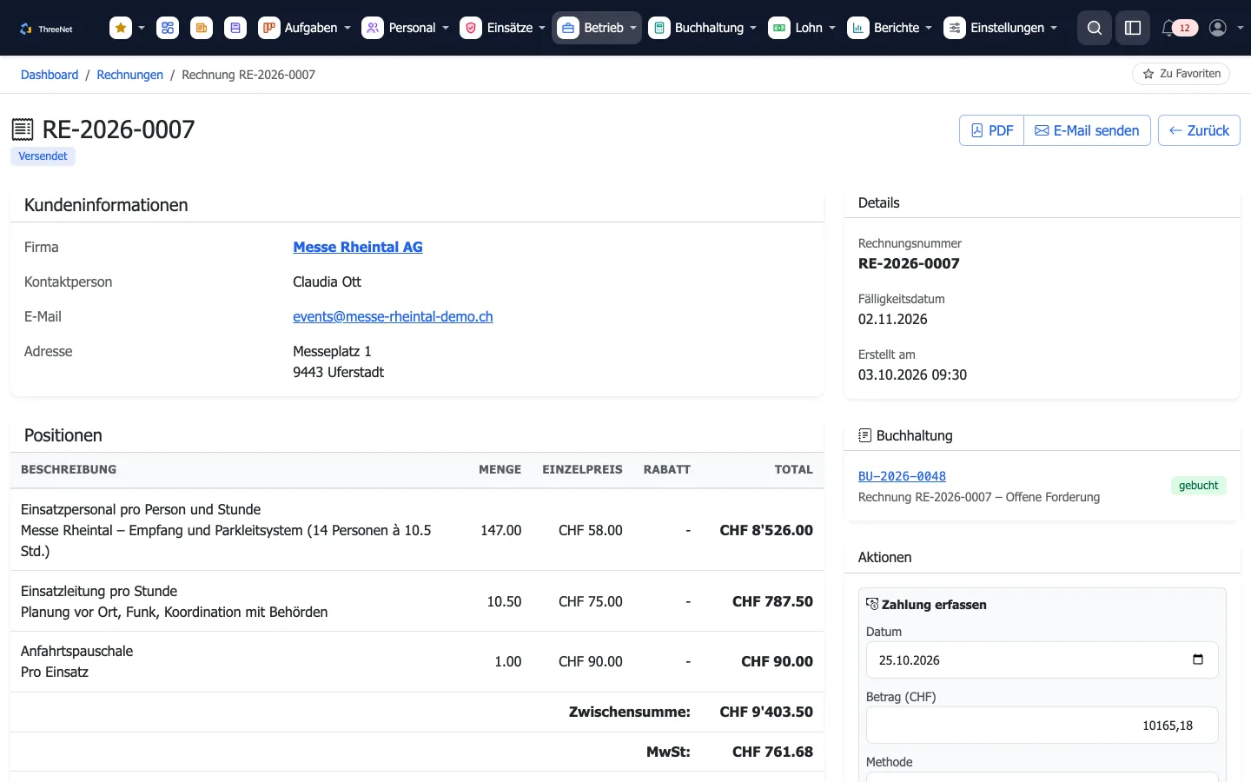Click the calendar icon in Datum field
The image size is (1251, 782).
click(x=1198, y=659)
